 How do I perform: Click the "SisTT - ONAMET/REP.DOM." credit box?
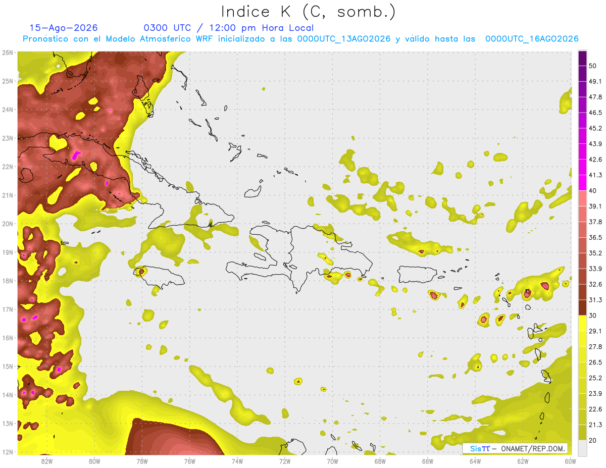coord(515,448)
